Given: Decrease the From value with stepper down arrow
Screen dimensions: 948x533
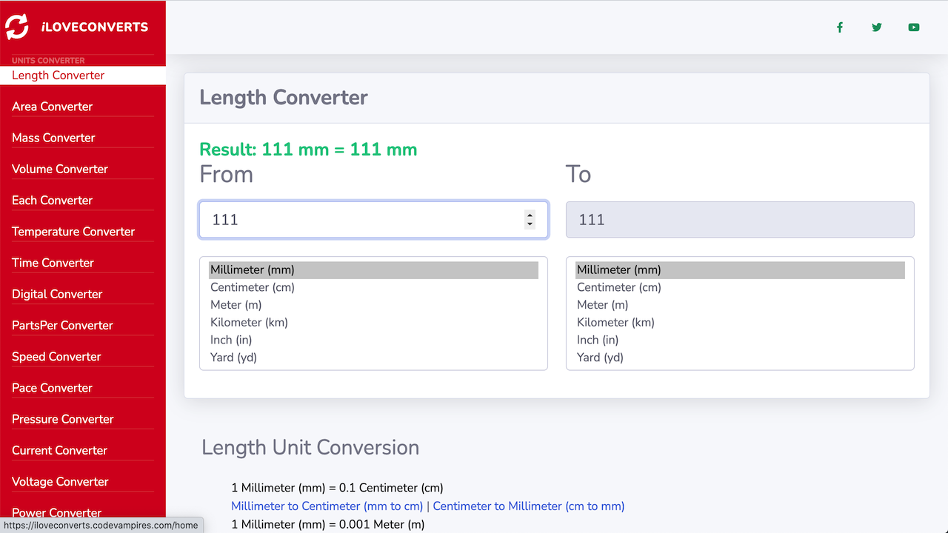Looking at the screenshot, I should click(x=530, y=224).
